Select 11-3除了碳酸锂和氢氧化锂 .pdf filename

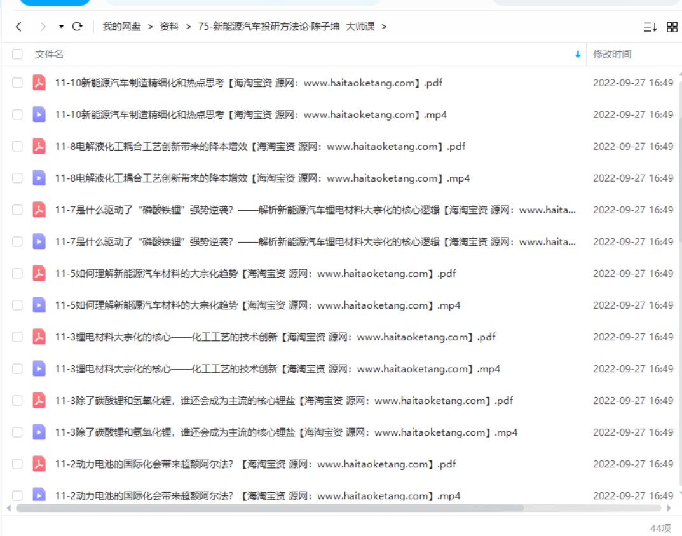[x=283, y=400]
